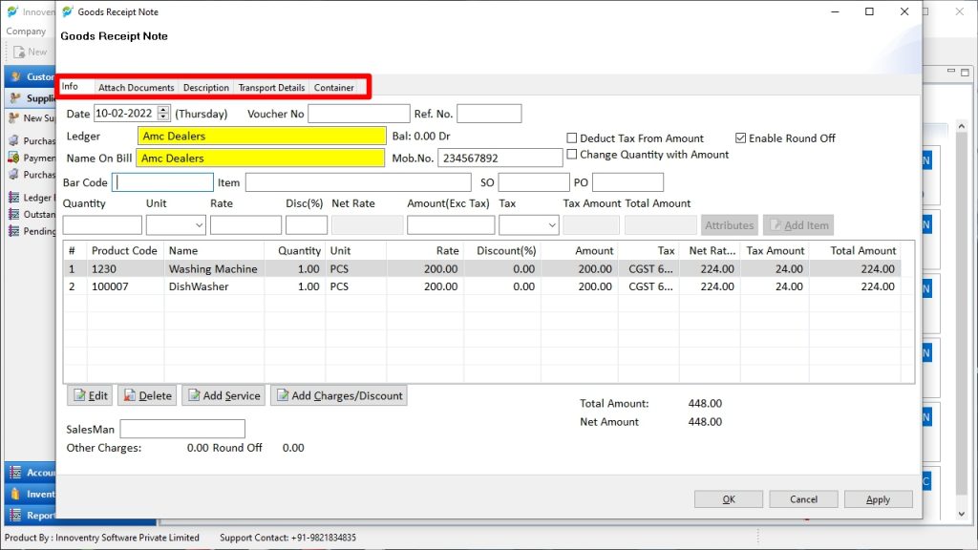
Task: Click the Pending sidebar entry icon
Action: pos(13,231)
